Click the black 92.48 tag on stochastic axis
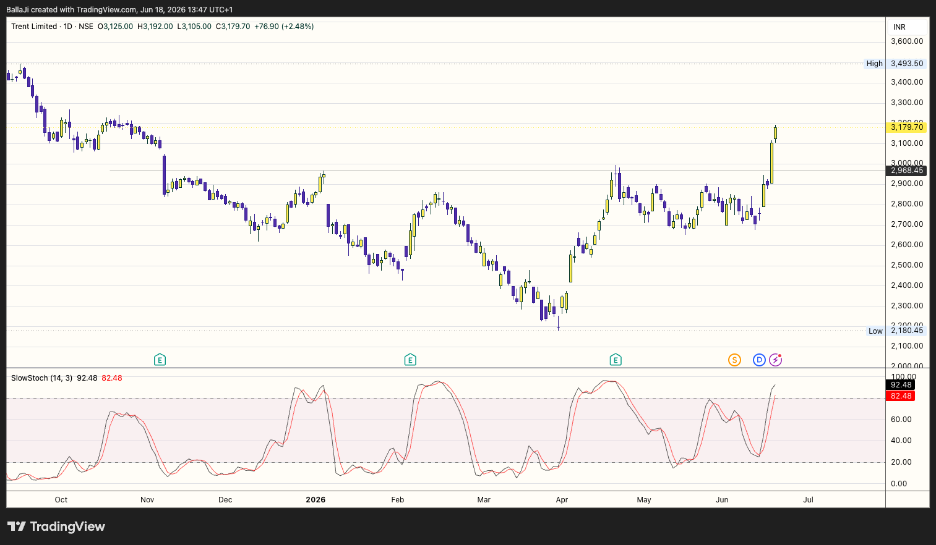This screenshot has height=545, width=936. [x=901, y=385]
